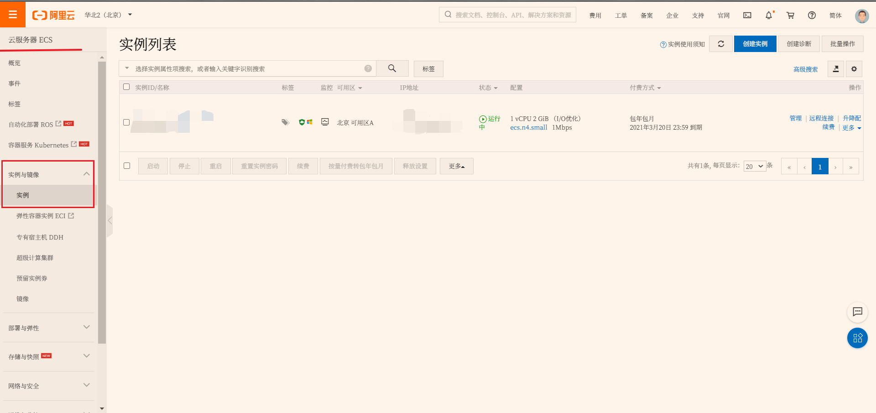Click the search magnifier button
876x413 pixels.
click(x=392, y=68)
